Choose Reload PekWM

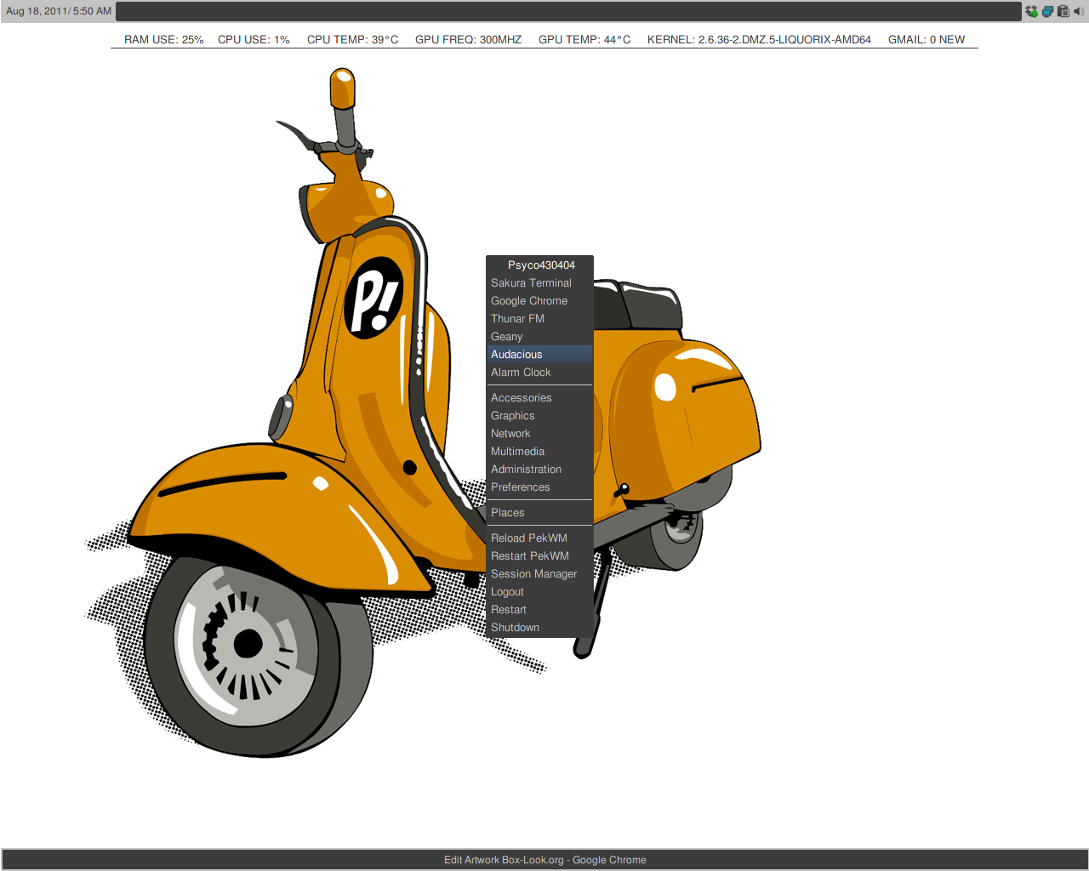coord(539,538)
